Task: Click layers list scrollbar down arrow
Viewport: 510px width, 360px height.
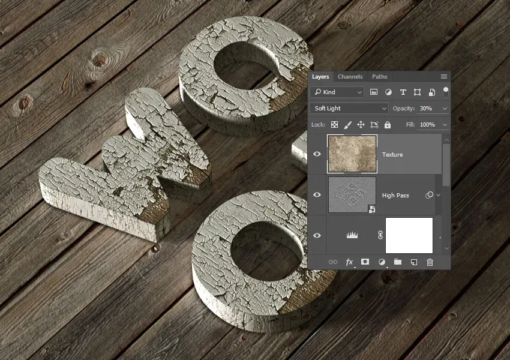Action: point(446,248)
